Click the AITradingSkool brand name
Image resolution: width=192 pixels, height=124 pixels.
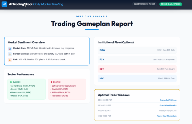click(21, 4)
